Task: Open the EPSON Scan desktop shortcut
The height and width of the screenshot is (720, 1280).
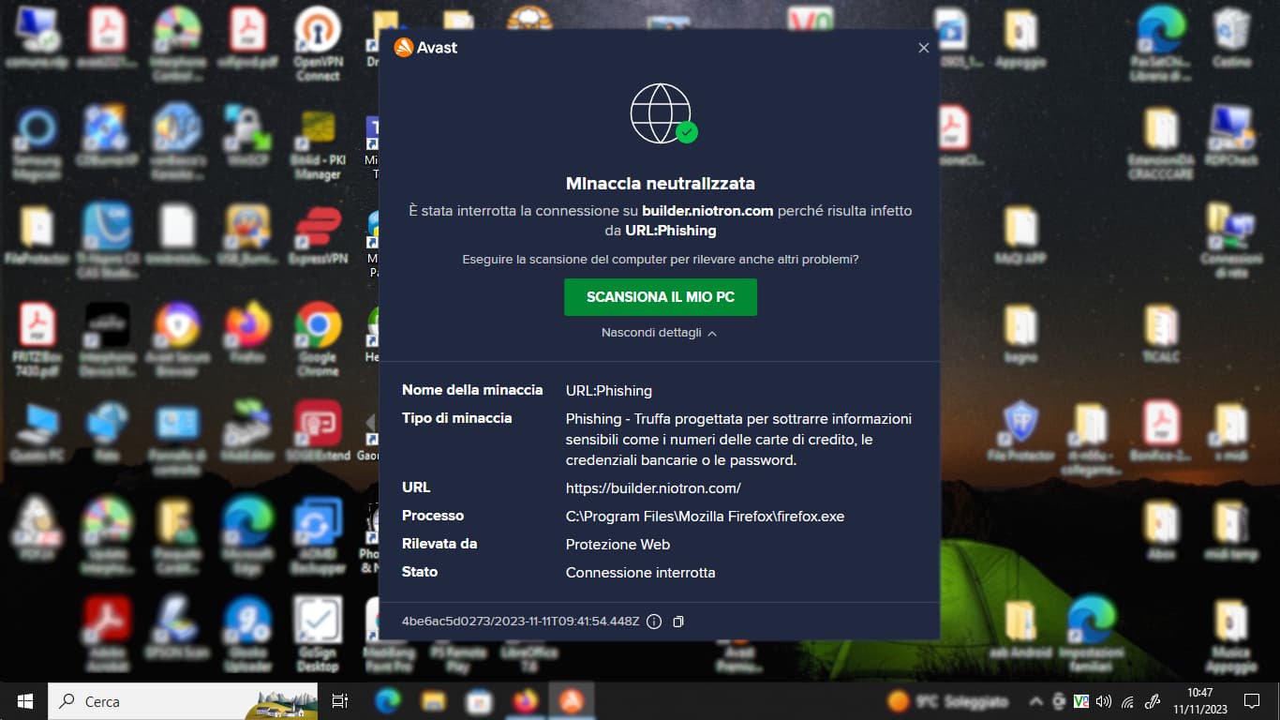Action: (177, 629)
